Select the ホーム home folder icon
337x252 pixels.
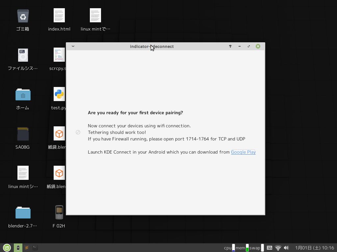23,94
